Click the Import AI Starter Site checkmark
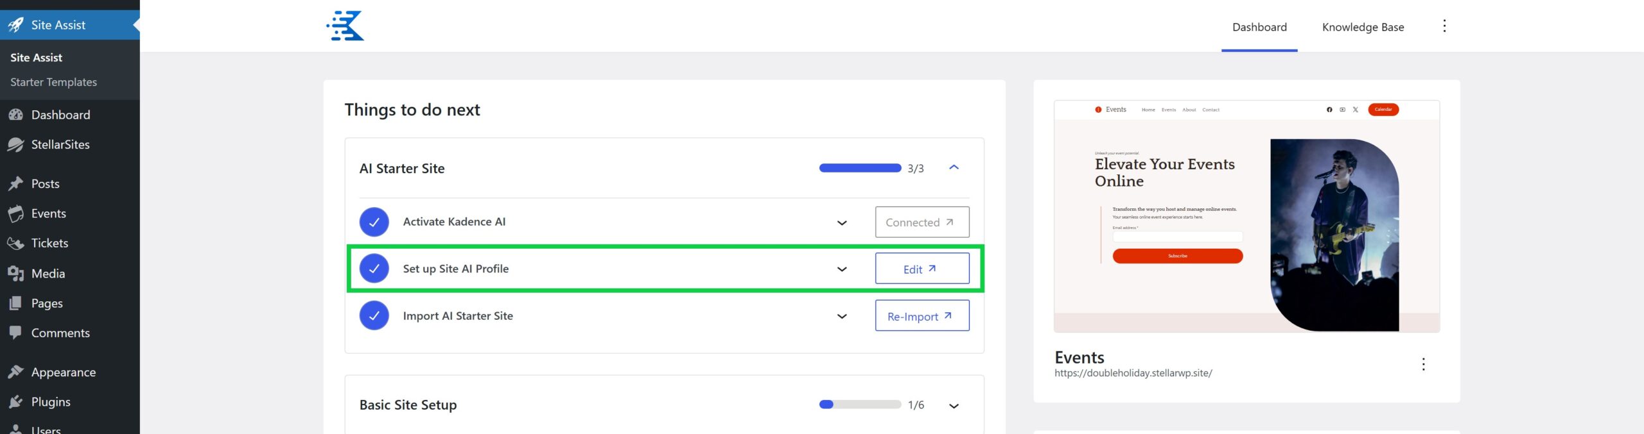Screen dimensions: 1644x434 tap(374, 316)
